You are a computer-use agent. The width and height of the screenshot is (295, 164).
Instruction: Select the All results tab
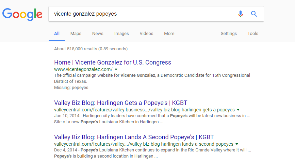[x=57, y=34]
